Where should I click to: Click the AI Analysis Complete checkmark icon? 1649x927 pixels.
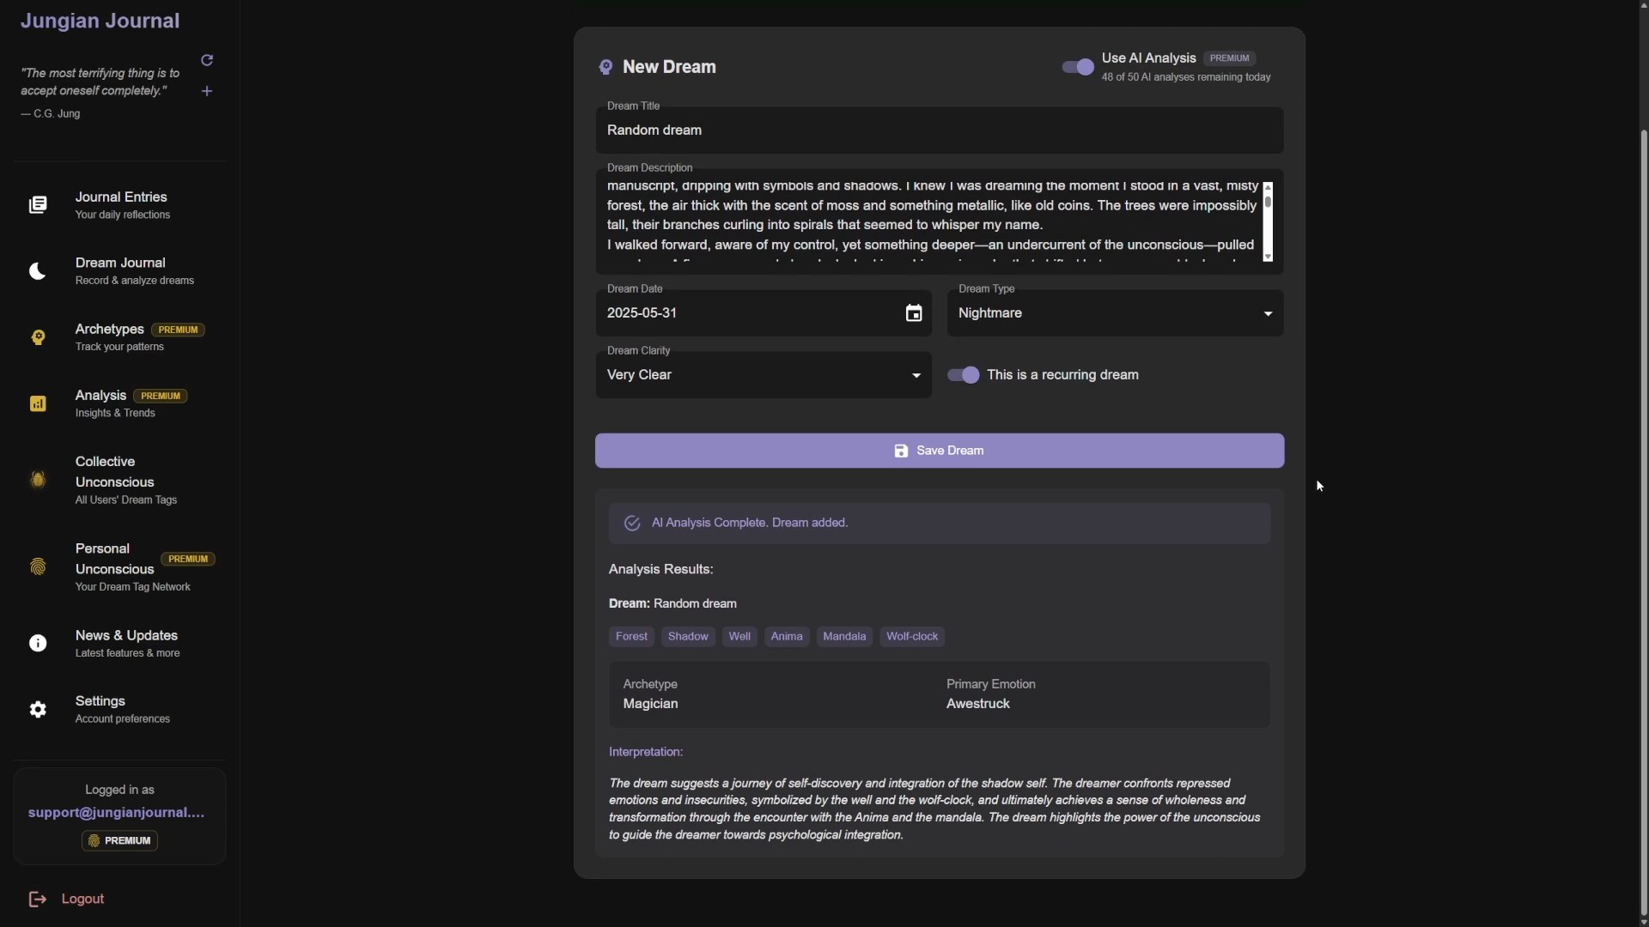pyautogui.click(x=632, y=524)
